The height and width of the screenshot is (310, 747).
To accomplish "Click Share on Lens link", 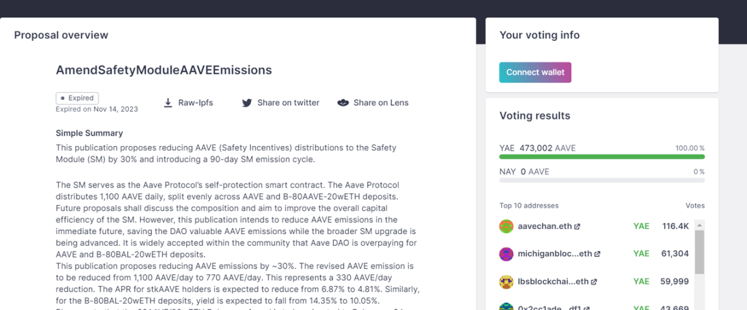I will pyautogui.click(x=381, y=102).
